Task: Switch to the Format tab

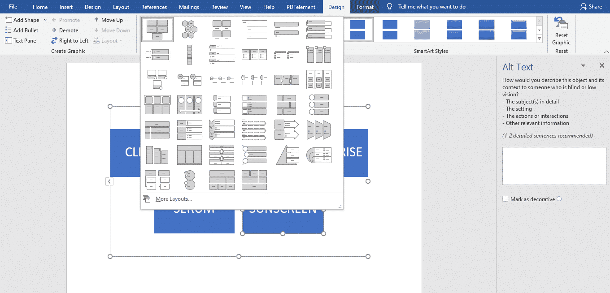Action: click(365, 7)
